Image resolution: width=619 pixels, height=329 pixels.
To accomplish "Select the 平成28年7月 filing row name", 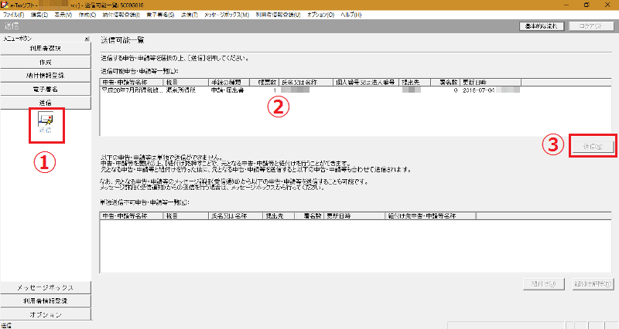I will [132, 90].
